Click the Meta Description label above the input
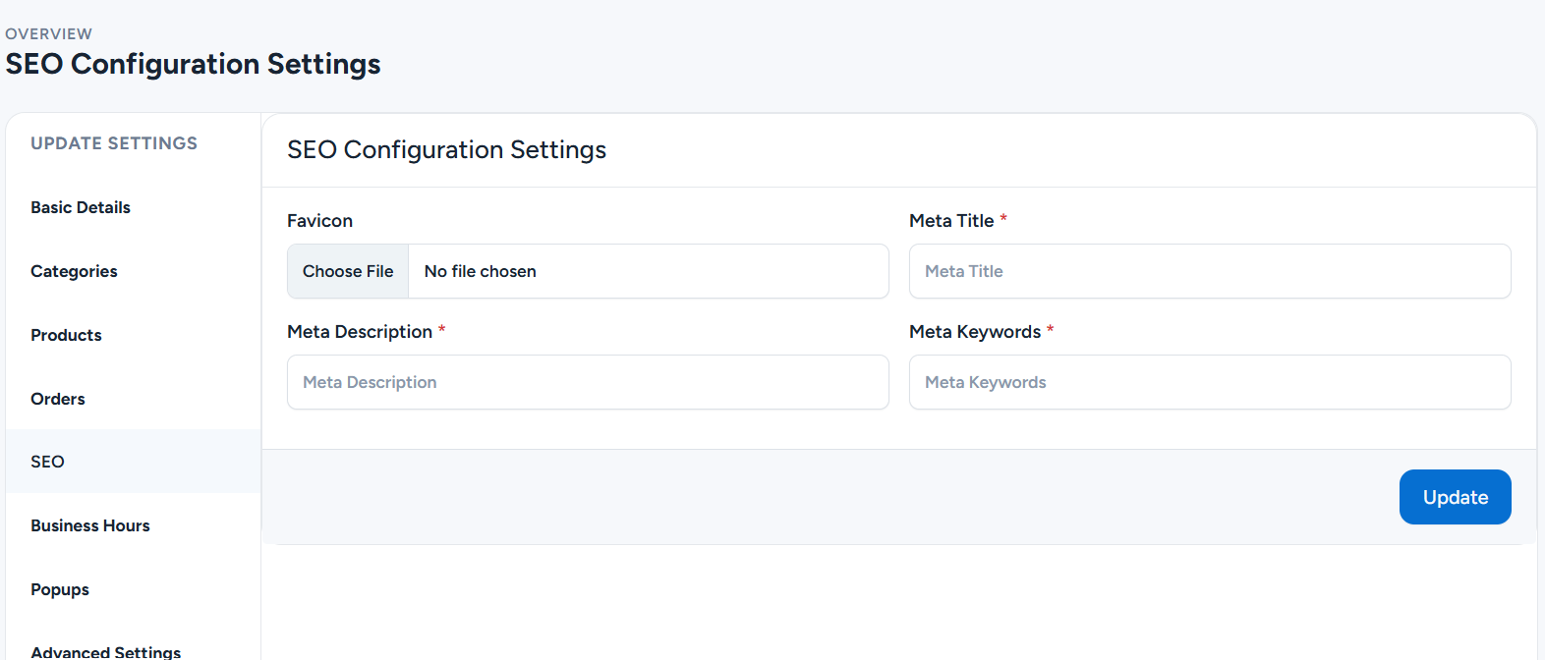The image size is (1545, 660). coord(360,332)
